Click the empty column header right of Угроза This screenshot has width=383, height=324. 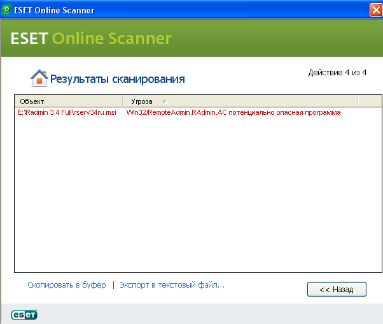click(369, 101)
